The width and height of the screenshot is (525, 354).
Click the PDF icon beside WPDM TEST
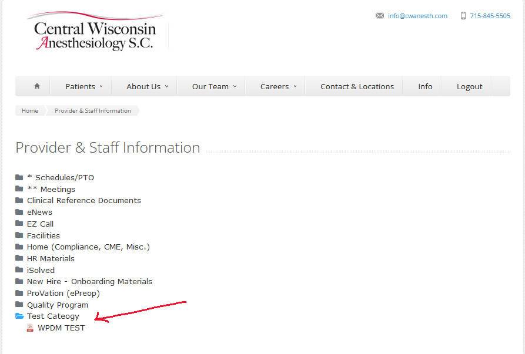click(x=30, y=328)
